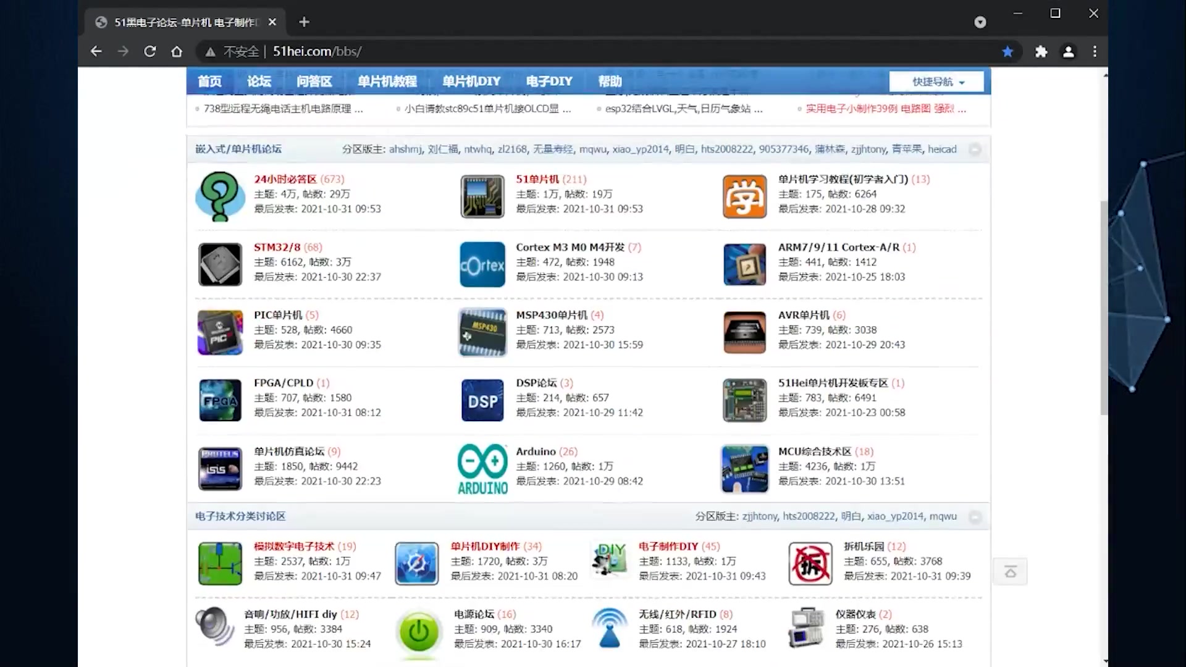Open 738型远程无绳电话主机电路原理 thread link
The image size is (1186, 667).
(284, 109)
